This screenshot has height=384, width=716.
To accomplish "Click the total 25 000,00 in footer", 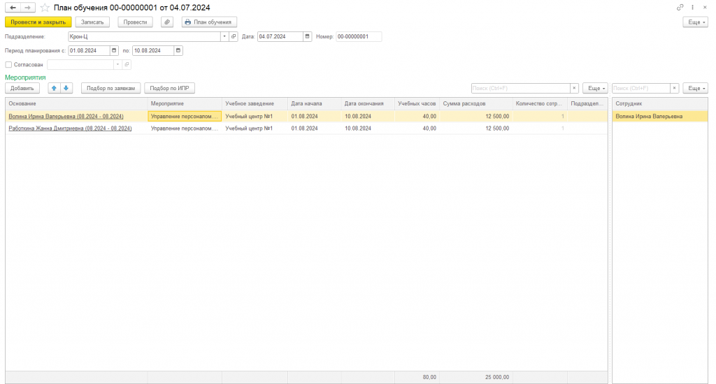I will coord(497,377).
